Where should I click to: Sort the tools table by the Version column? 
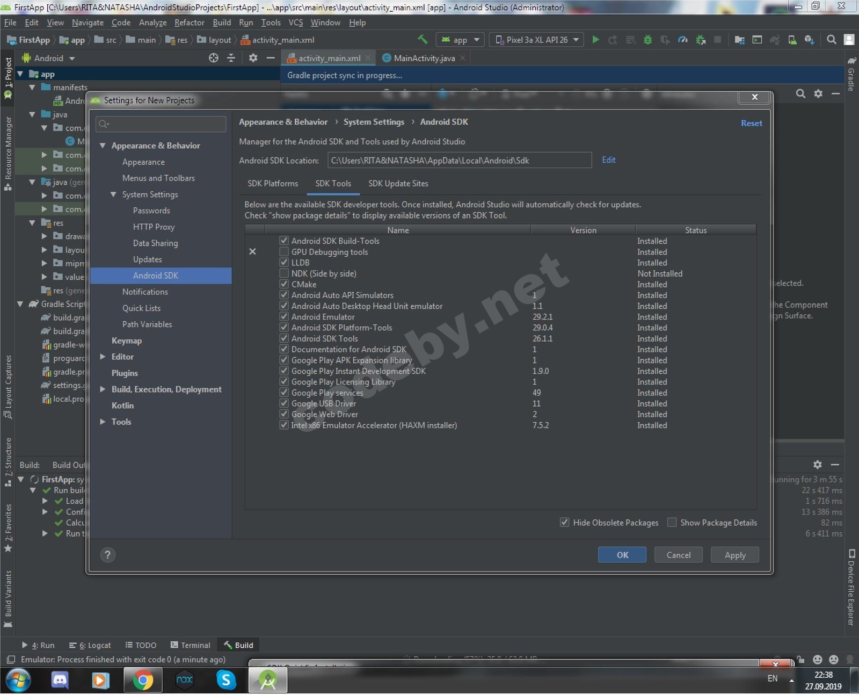pos(583,230)
